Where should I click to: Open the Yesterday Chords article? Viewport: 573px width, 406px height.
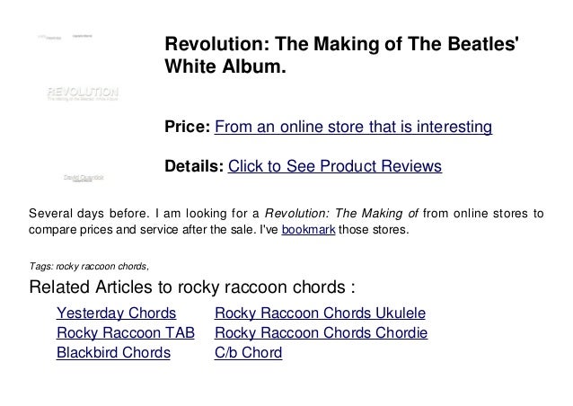coord(116,313)
